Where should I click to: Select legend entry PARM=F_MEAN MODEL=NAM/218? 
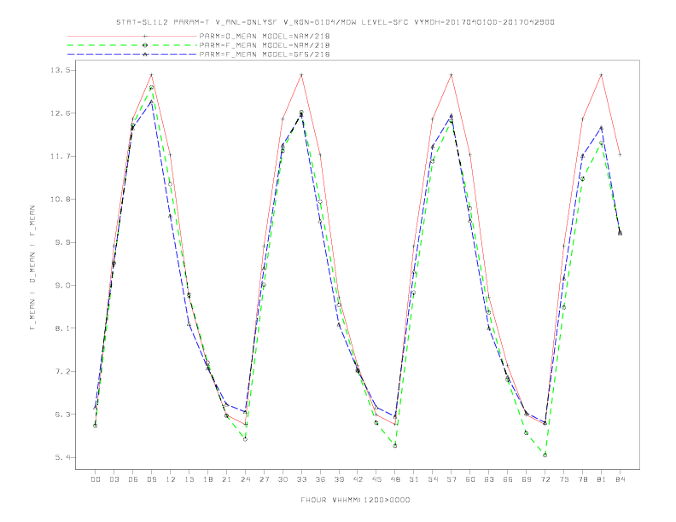tap(265, 45)
